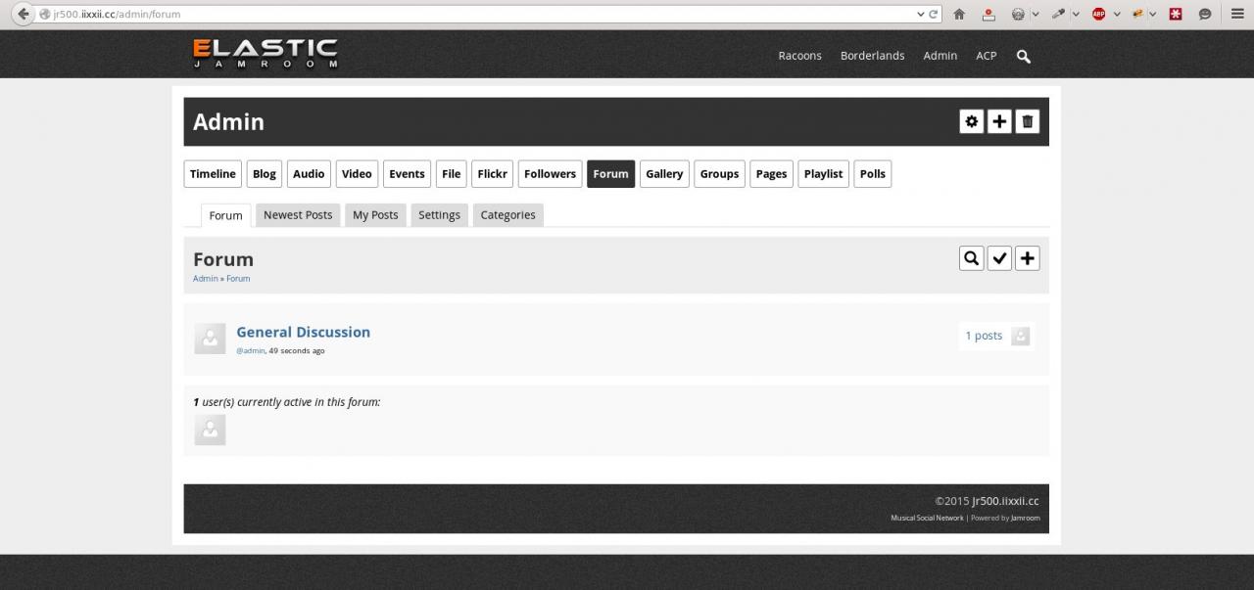The height and width of the screenshot is (590, 1254).
Task: Click the orange bug extension icon
Action: coord(1138,14)
